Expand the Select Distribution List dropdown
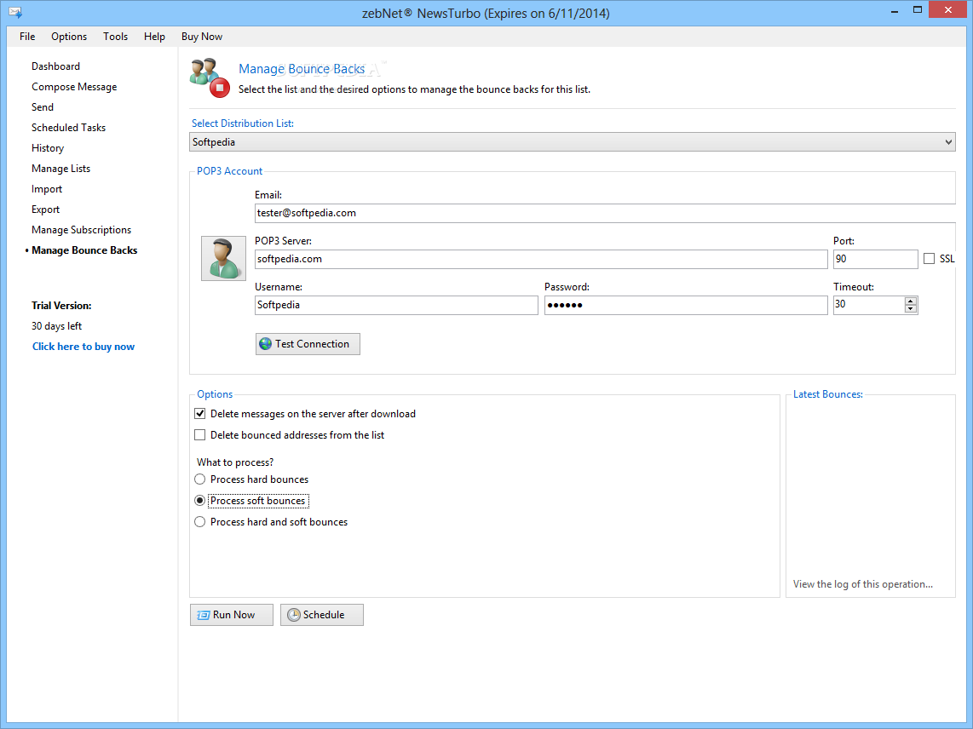 pyautogui.click(x=573, y=142)
